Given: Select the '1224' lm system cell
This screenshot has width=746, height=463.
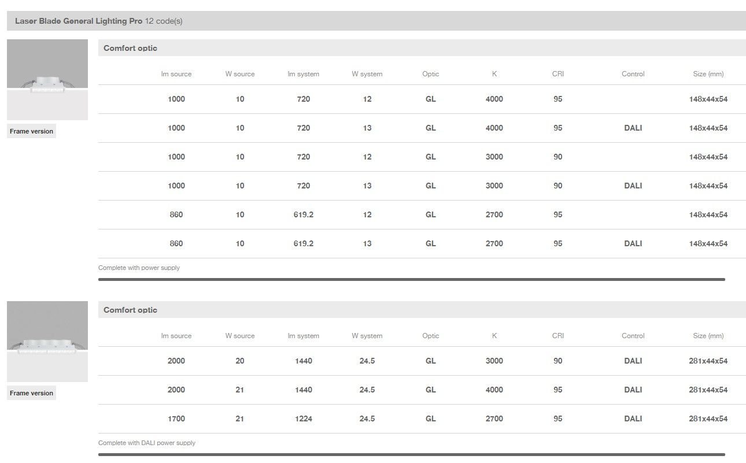Looking at the screenshot, I should click(304, 418).
